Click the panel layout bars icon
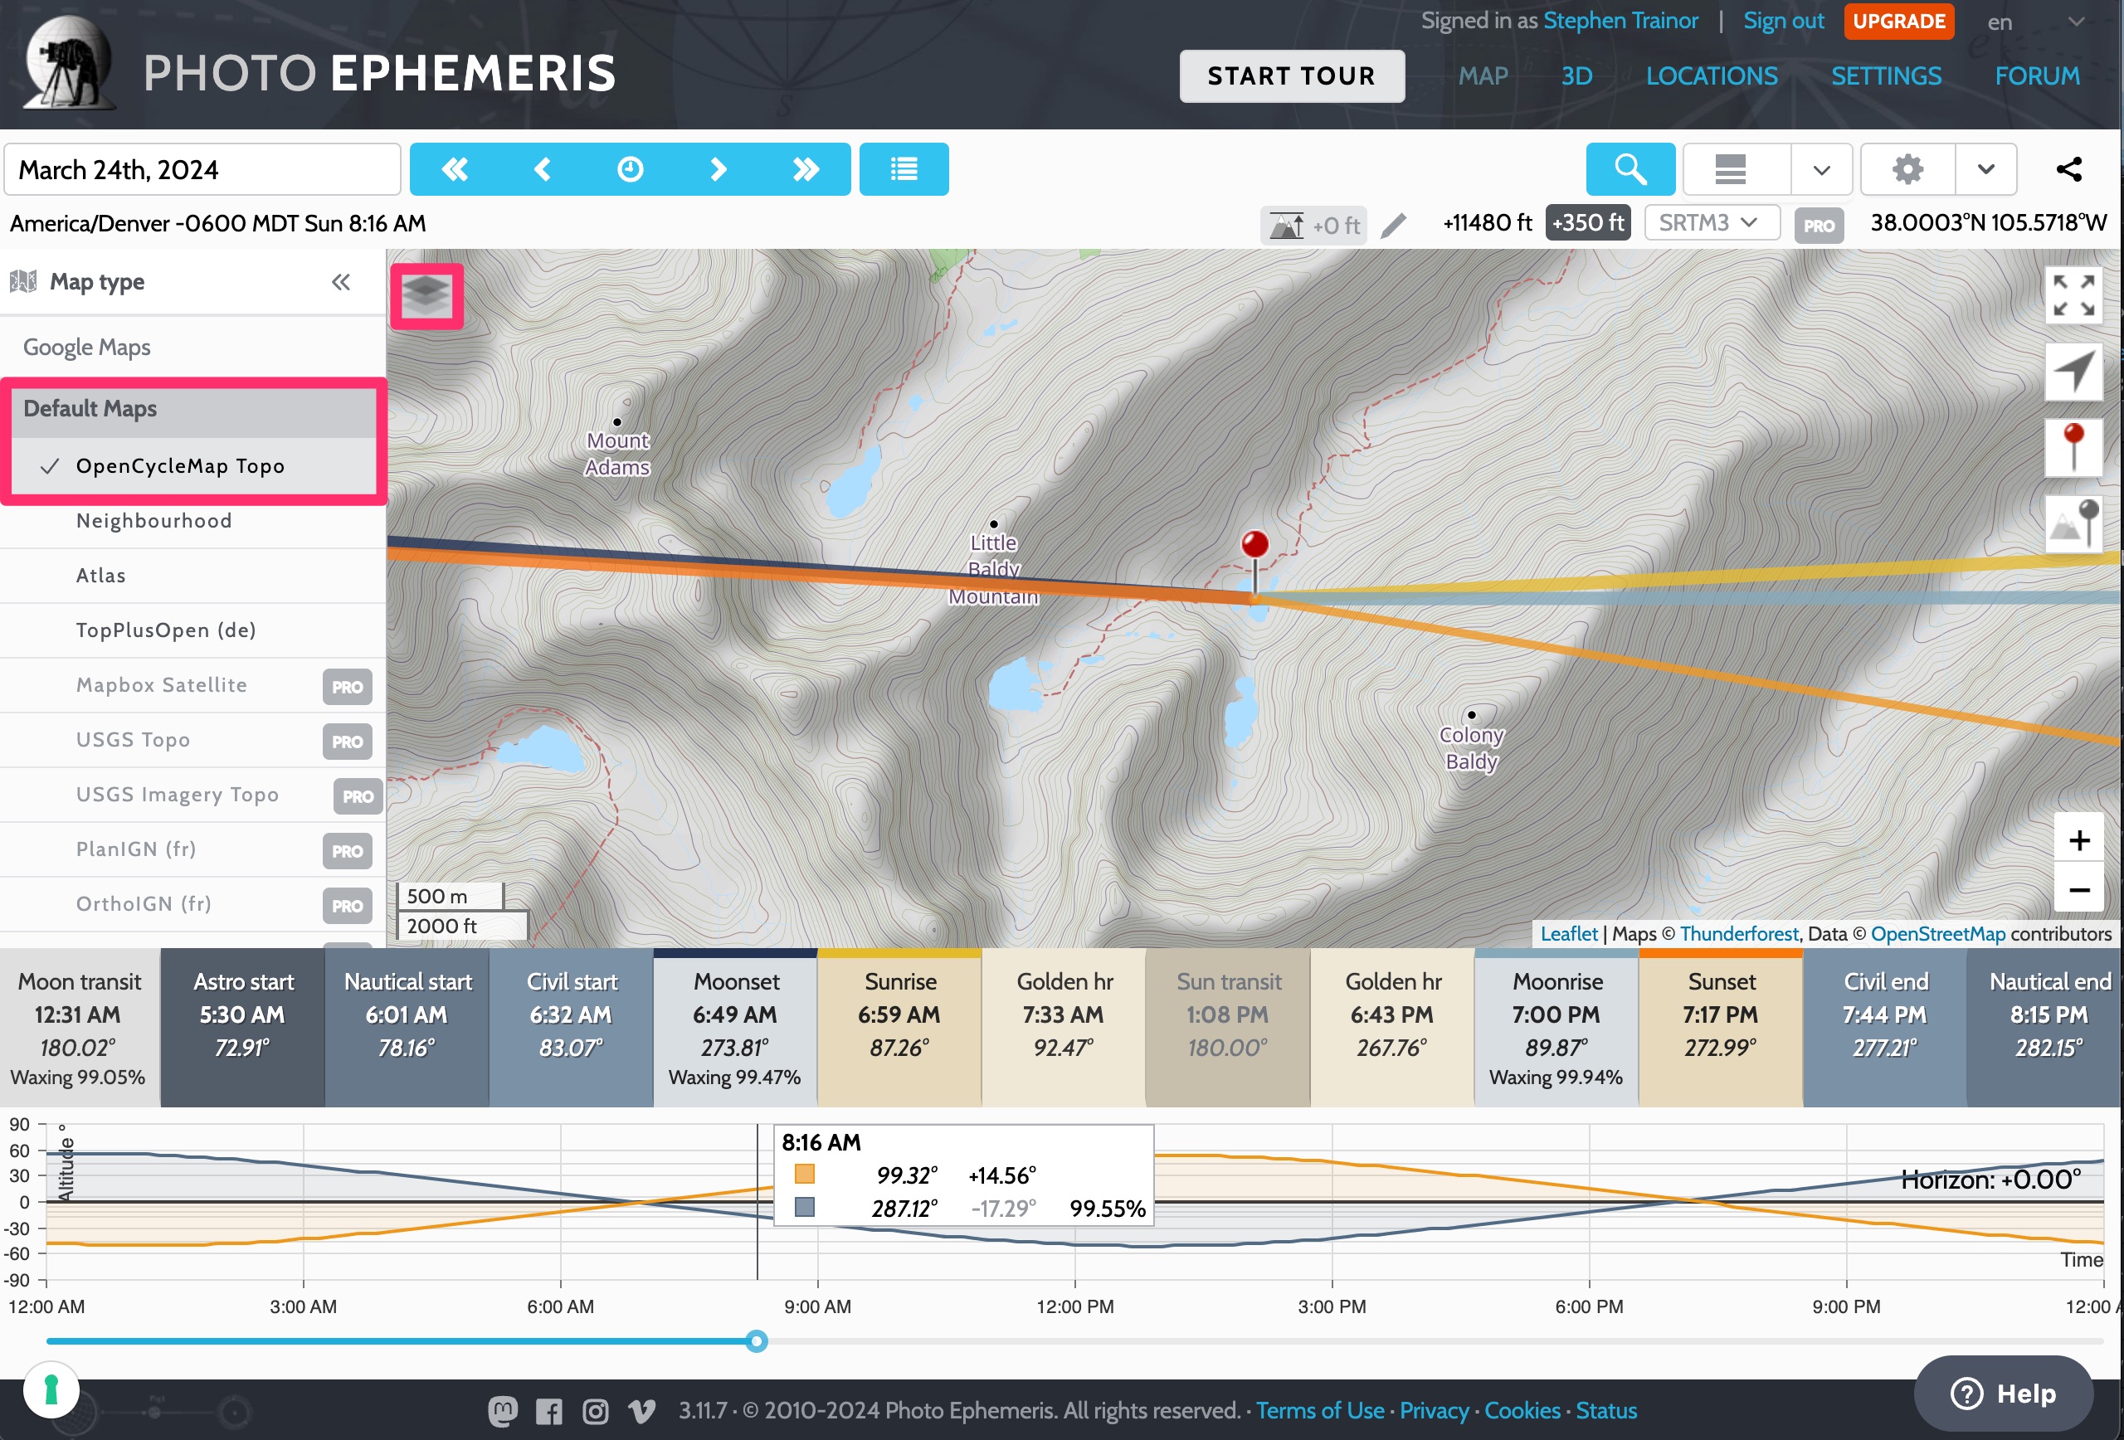This screenshot has height=1440, width=2124. tap(1732, 169)
